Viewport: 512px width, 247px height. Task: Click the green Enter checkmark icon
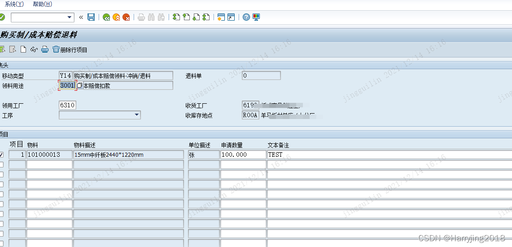coord(2,17)
